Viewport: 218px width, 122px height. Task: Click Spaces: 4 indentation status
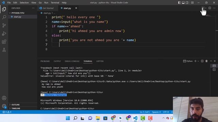click(156, 112)
